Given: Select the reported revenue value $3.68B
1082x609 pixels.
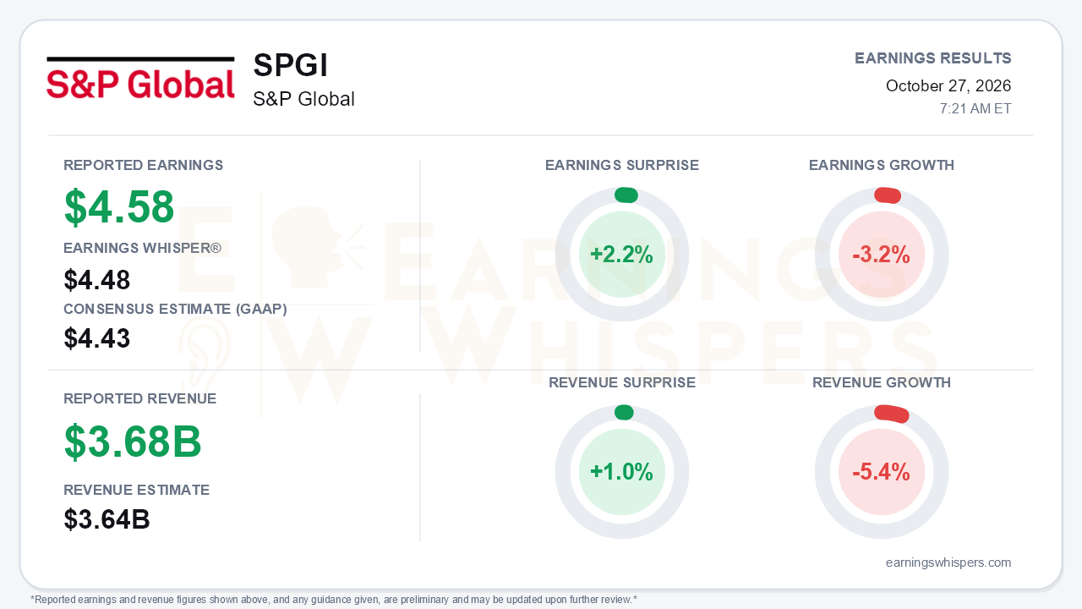Looking at the screenshot, I should click(x=133, y=441).
